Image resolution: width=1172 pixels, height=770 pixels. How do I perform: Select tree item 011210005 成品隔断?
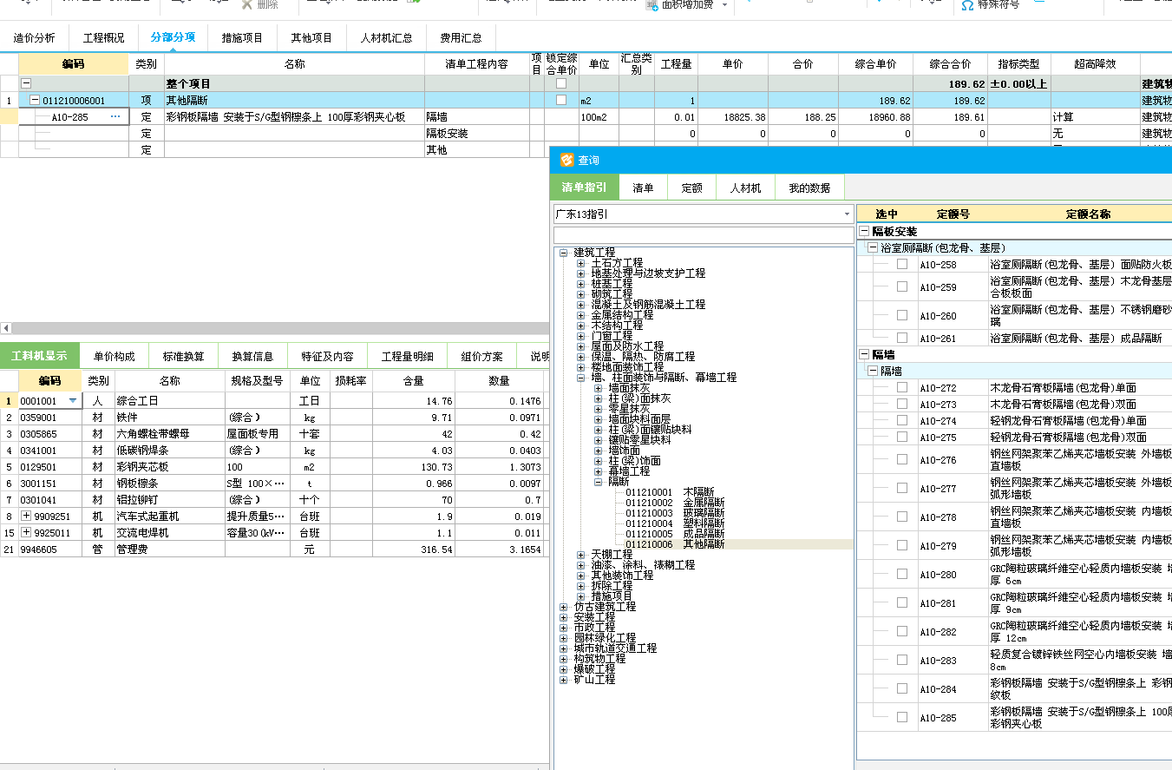(675, 534)
